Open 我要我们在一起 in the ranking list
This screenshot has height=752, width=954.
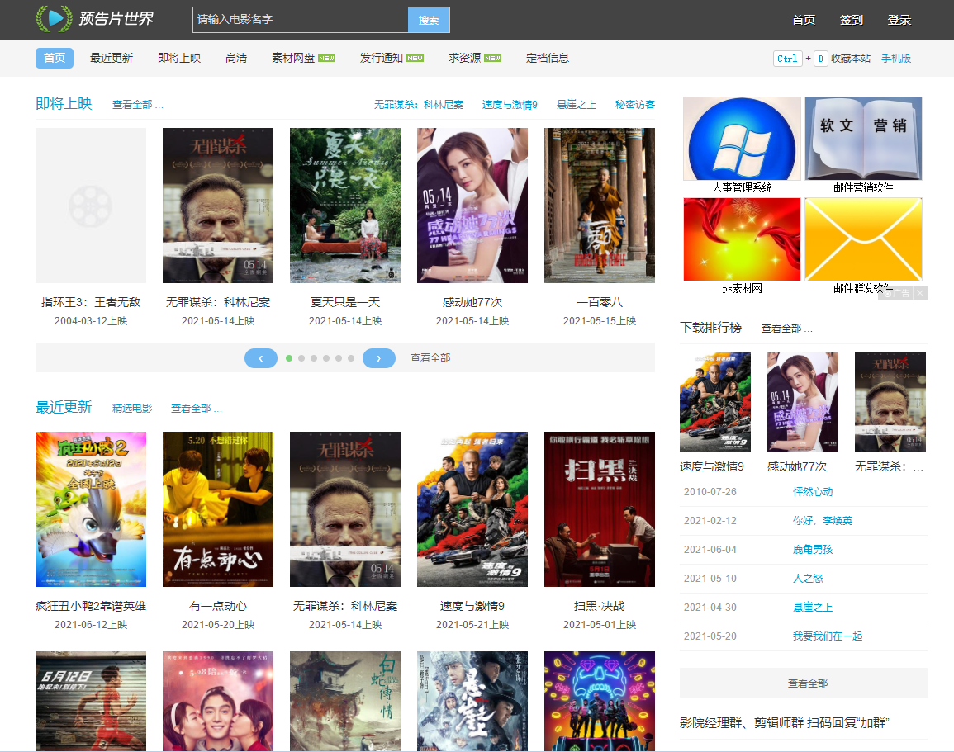tap(828, 636)
